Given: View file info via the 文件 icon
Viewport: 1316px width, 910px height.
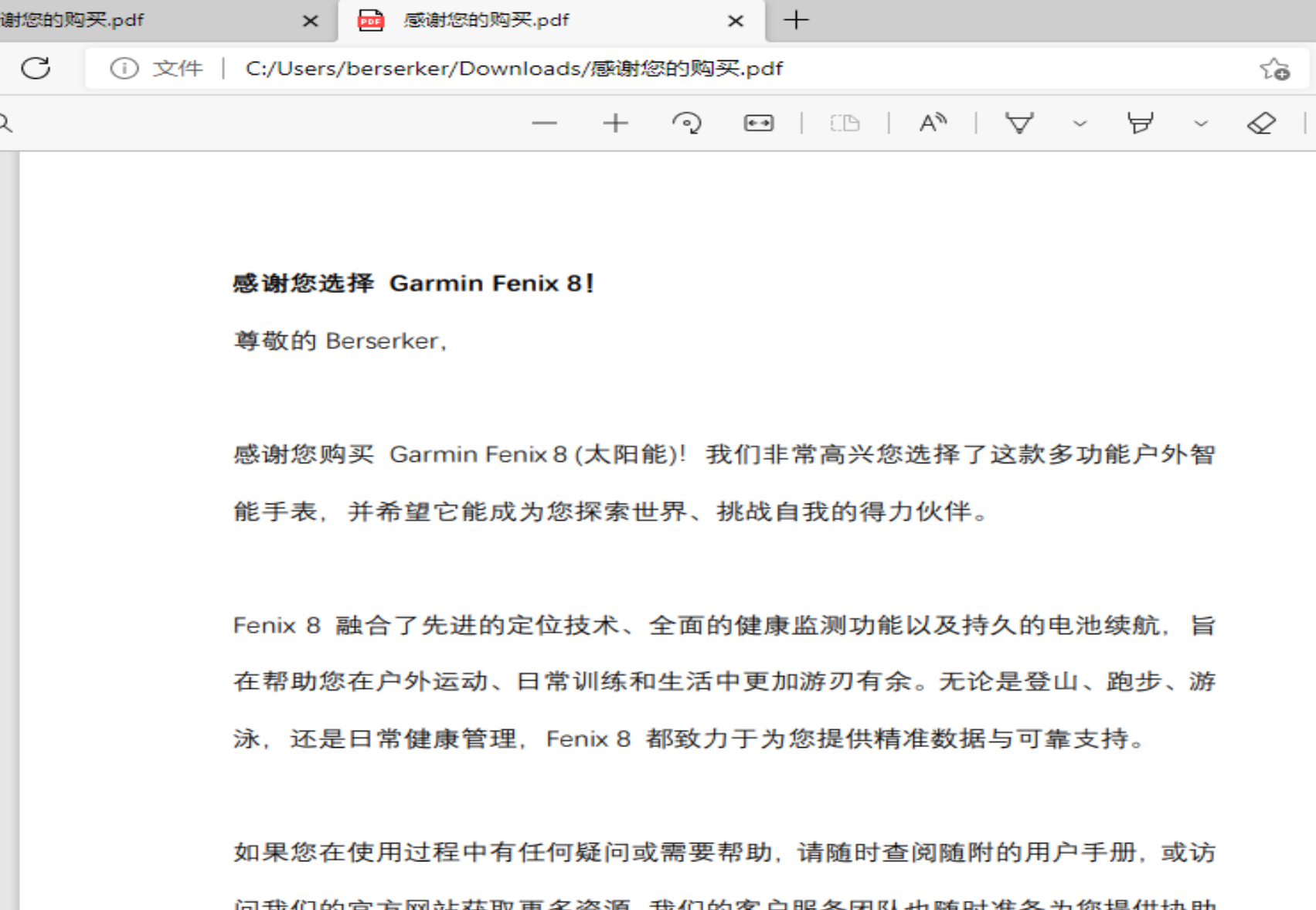Looking at the screenshot, I should pyautogui.click(x=124, y=69).
